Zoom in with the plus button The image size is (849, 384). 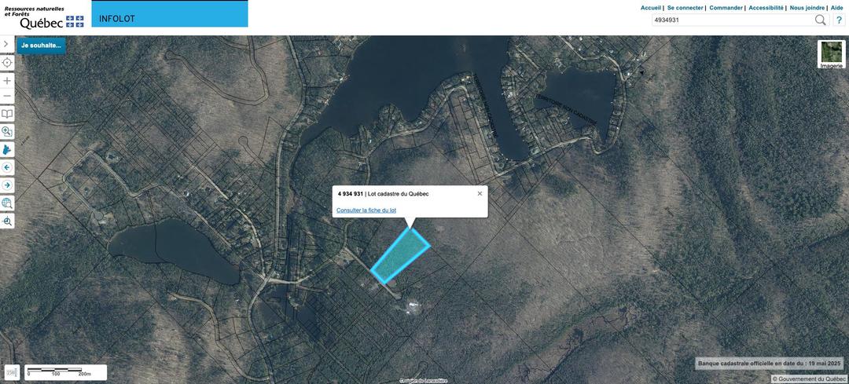(x=7, y=81)
